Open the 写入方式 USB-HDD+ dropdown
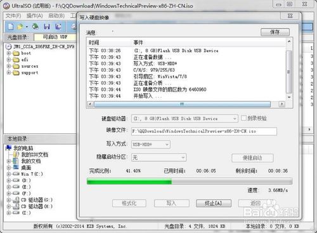 click(167, 145)
